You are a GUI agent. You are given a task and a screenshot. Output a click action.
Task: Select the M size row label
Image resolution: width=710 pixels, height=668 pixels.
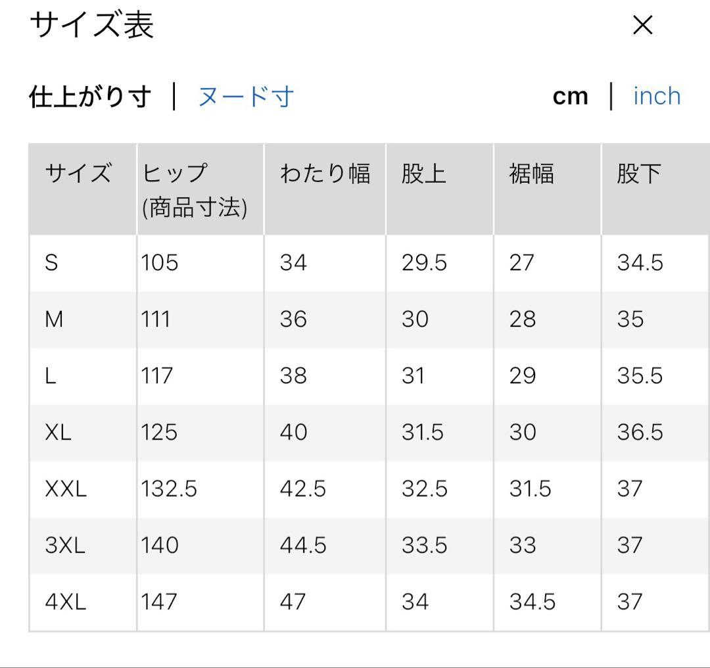(x=54, y=320)
